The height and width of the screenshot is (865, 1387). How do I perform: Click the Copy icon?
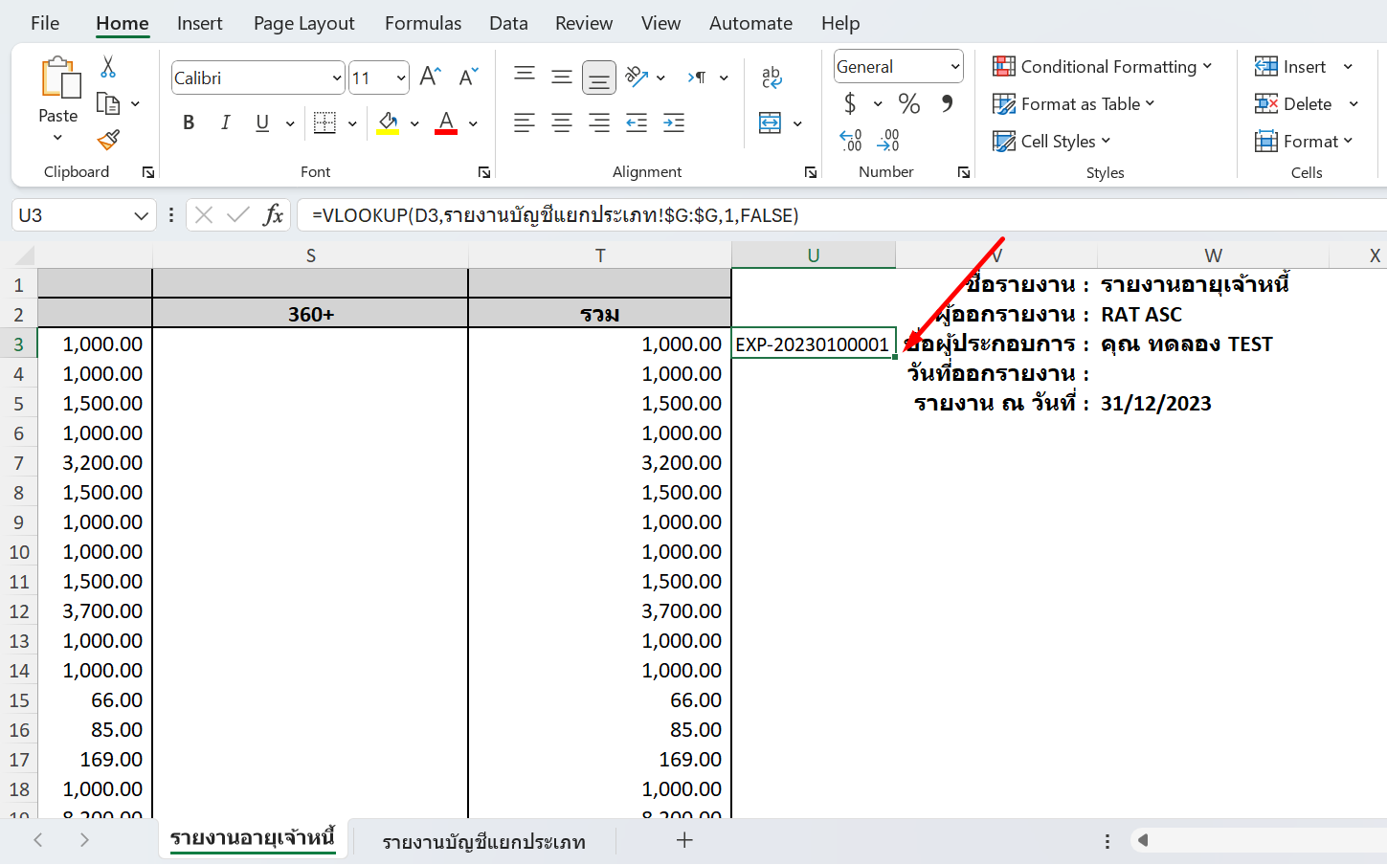pyautogui.click(x=108, y=103)
